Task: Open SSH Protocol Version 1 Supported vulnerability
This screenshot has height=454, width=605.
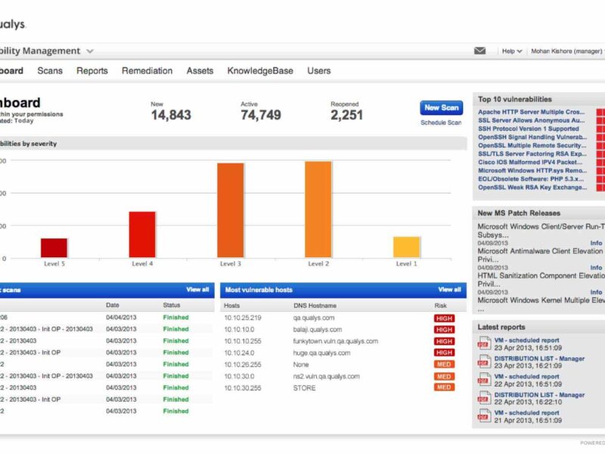Action: (x=528, y=129)
